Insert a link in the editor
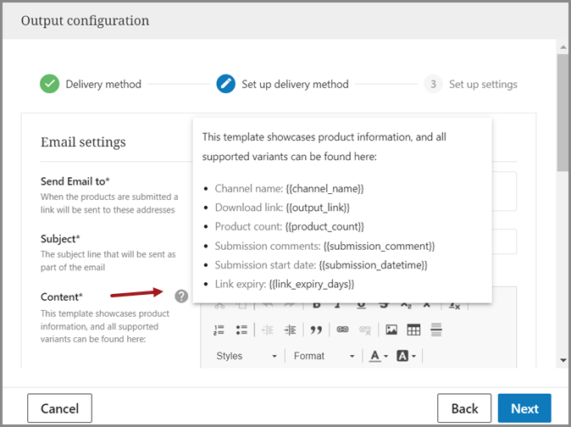Viewport: 571px width, 427px height. pyautogui.click(x=342, y=330)
